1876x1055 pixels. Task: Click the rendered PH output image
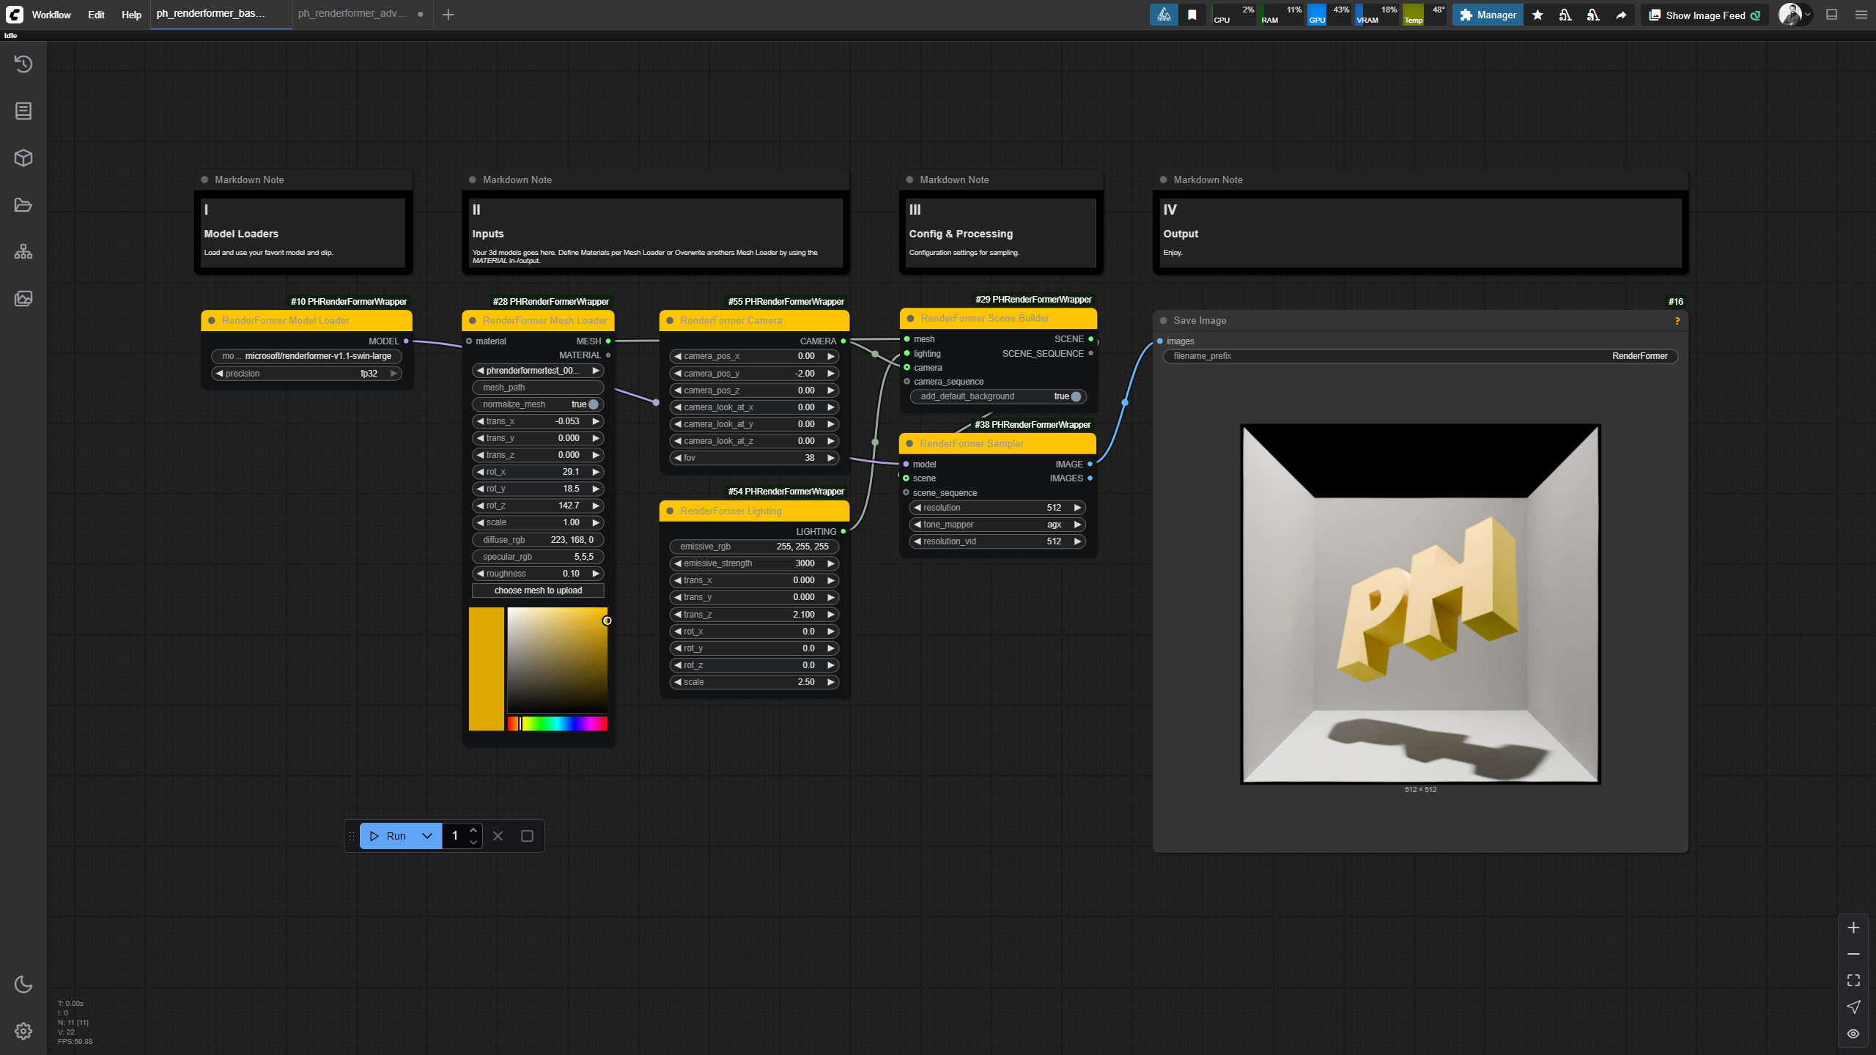point(1420,604)
